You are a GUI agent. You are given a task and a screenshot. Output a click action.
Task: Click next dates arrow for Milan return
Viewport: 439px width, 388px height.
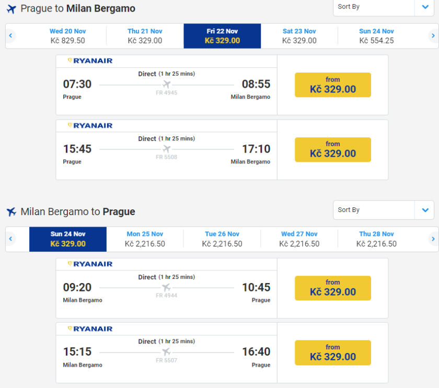click(433, 239)
